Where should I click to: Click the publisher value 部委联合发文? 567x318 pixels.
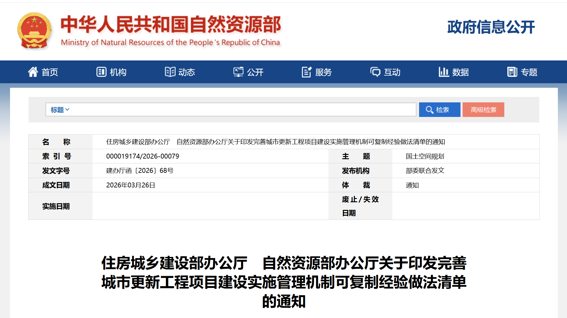(x=425, y=171)
